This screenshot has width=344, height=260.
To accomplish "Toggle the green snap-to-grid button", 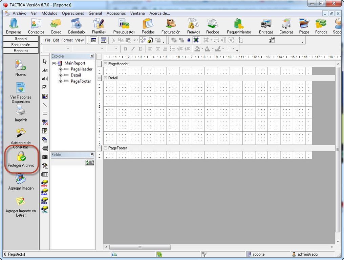I will coord(196,40).
